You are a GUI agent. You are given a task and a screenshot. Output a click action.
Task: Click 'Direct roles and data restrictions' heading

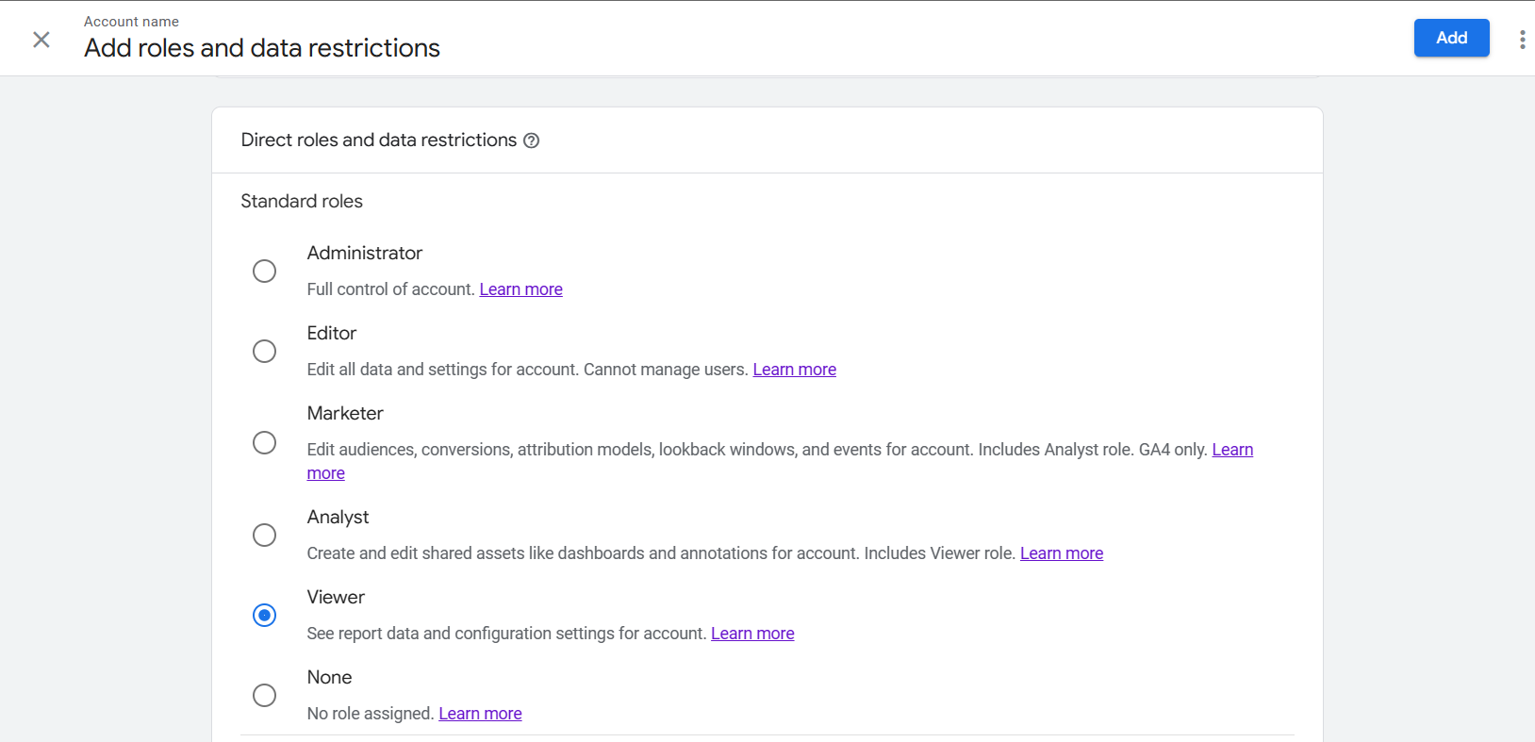pos(379,140)
